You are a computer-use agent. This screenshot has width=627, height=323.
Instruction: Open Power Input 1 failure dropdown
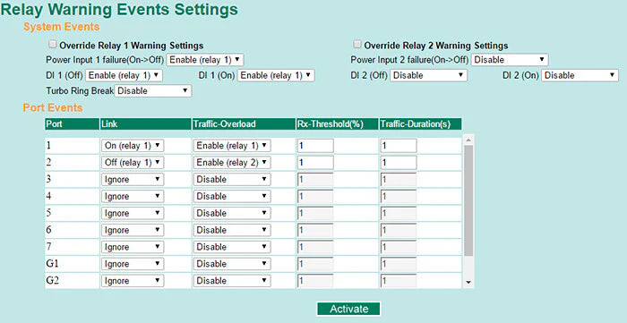[x=205, y=60]
